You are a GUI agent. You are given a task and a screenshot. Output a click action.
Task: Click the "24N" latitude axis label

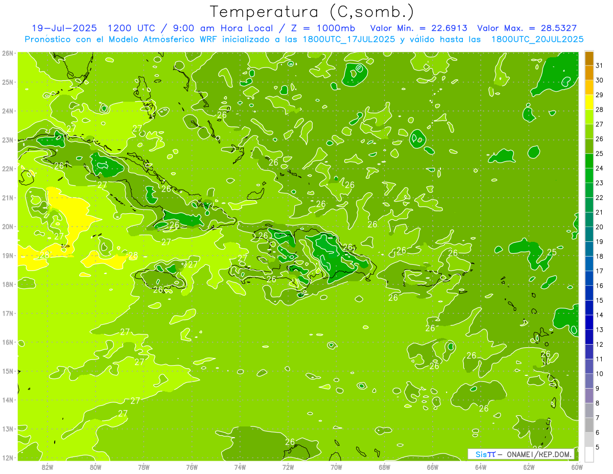(x=7, y=111)
